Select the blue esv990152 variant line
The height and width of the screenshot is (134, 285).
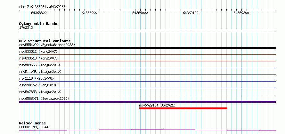pyautogui.click(x=147, y=88)
